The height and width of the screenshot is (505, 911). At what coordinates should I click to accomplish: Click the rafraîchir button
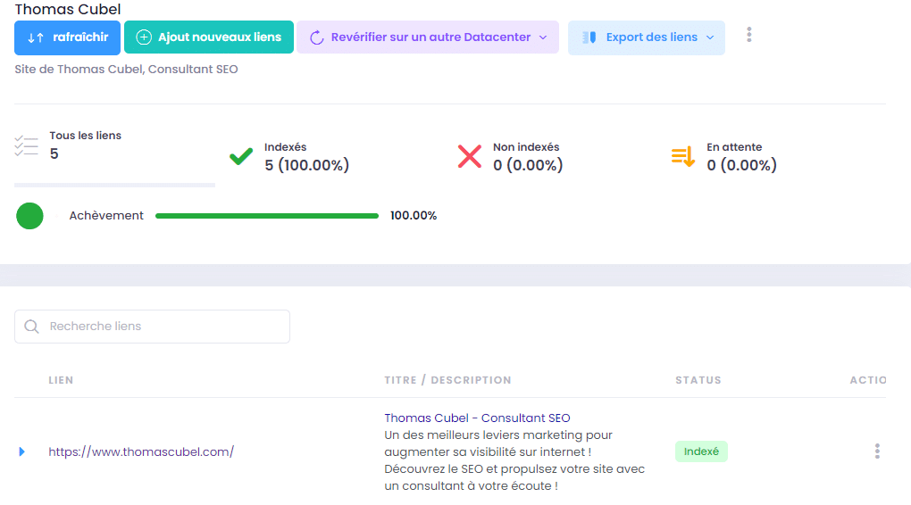point(67,37)
